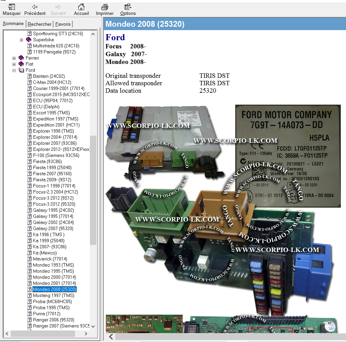Viewport: 346px width, 342px height.
Task: Switch to the Rechercher tab
Action: click(x=40, y=24)
